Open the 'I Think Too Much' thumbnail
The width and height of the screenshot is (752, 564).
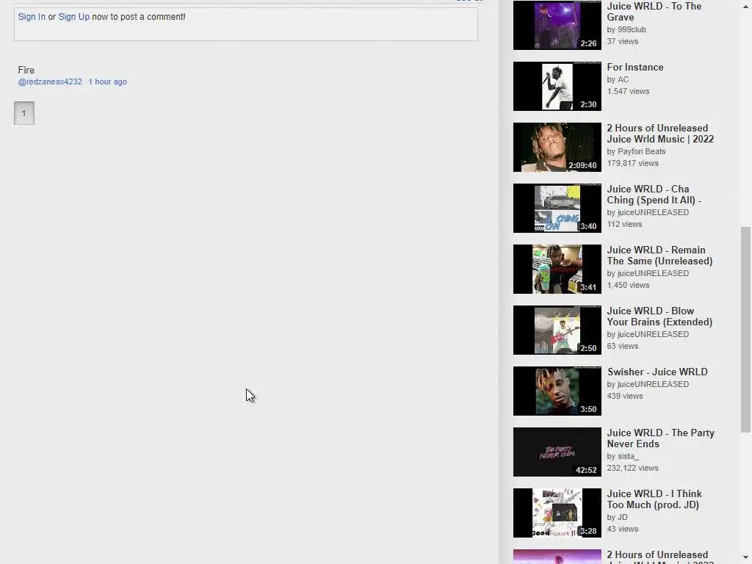(x=557, y=513)
